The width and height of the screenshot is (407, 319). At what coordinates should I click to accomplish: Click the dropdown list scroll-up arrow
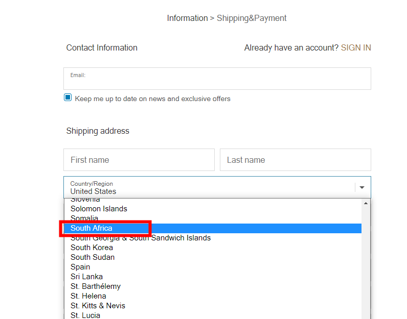click(x=366, y=203)
